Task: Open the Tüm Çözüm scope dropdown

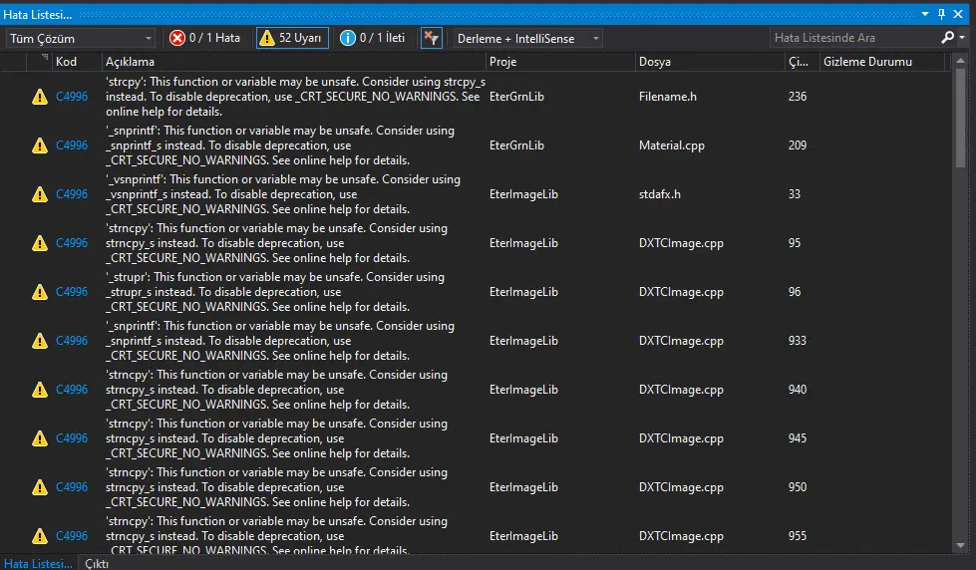Action: point(81,38)
